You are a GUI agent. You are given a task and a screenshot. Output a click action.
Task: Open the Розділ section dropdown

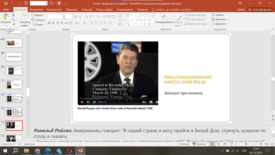(x=38, y=25)
